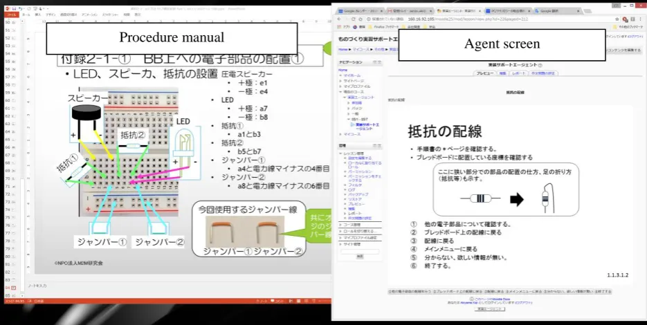
Task: Open the 挿入 ribbon tab in PowerPoint
Action: 38,15
